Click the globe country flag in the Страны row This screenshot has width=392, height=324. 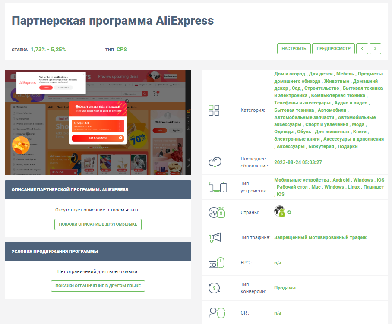(281, 211)
